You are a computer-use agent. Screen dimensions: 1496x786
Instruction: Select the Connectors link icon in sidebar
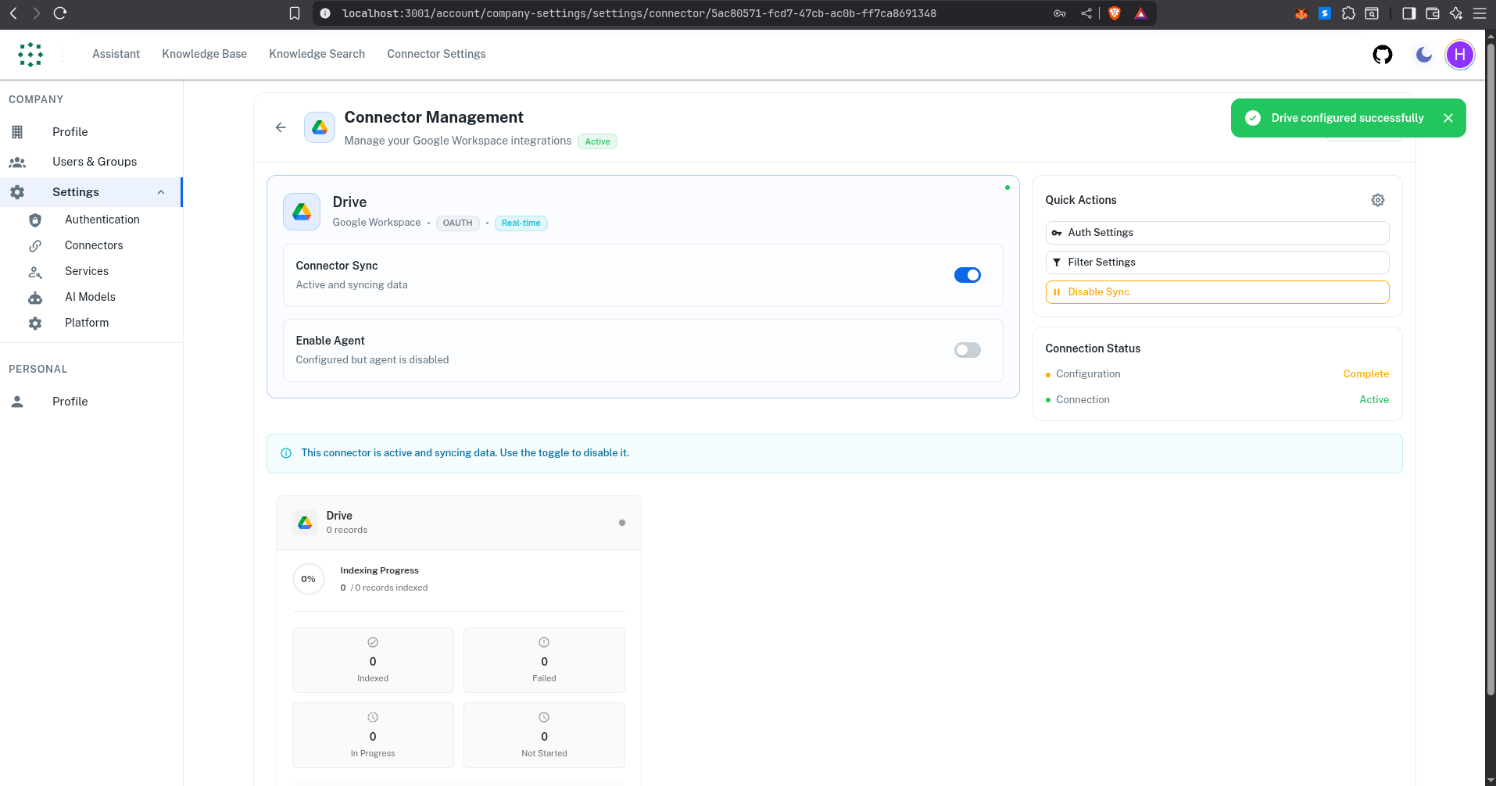tap(35, 245)
